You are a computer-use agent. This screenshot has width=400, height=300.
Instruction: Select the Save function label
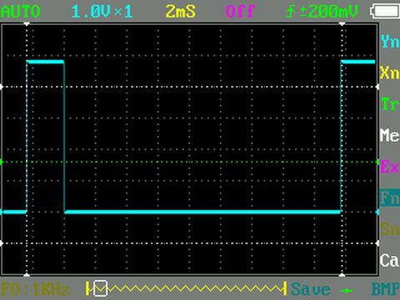click(x=311, y=289)
